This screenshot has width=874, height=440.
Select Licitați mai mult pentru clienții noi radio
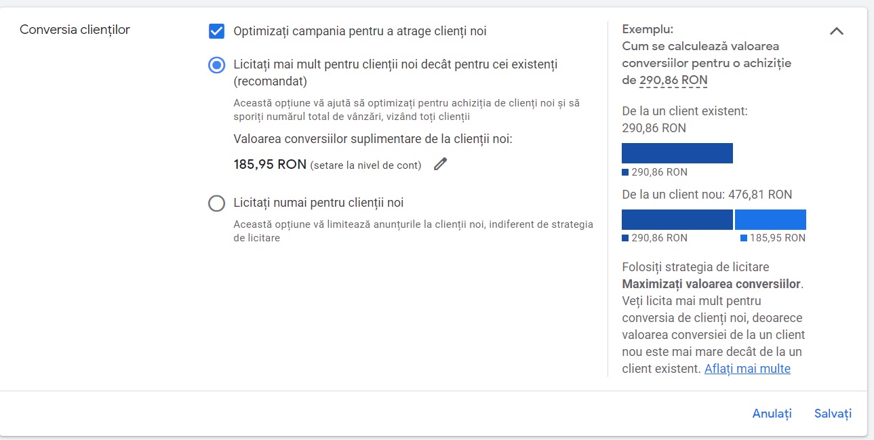tap(216, 65)
